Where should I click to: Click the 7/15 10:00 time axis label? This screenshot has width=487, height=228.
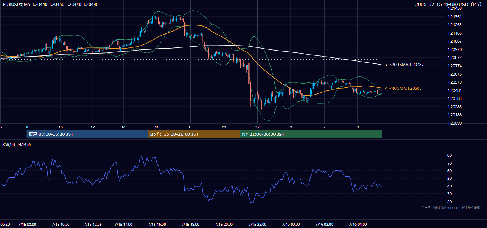(x=60, y=224)
